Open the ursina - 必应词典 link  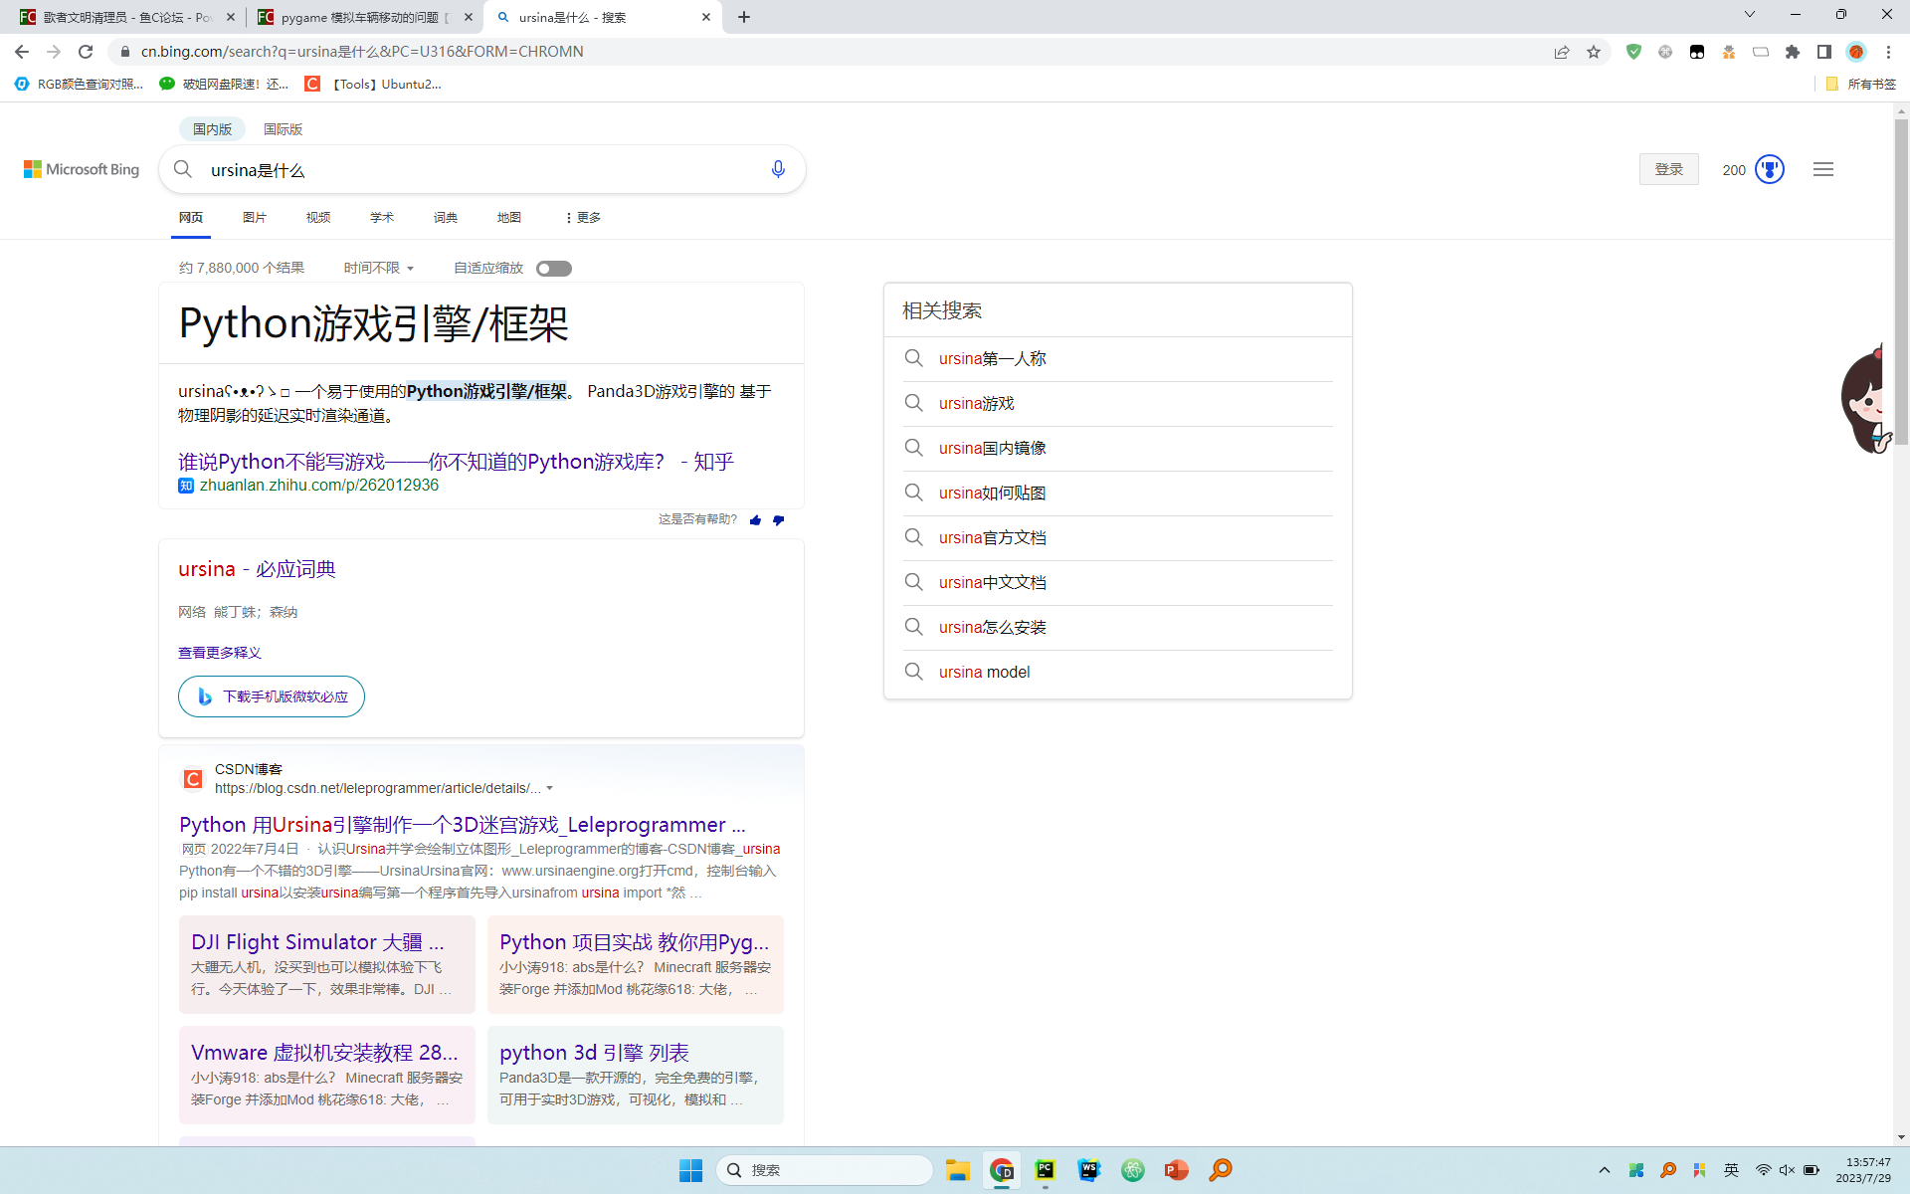coord(257,569)
